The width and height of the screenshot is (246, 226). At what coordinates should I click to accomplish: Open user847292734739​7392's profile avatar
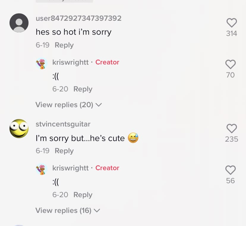point(19,23)
